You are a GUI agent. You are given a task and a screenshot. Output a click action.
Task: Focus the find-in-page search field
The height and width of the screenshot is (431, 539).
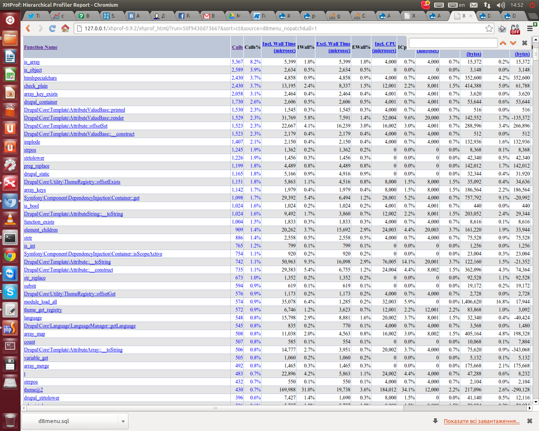pos(453,43)
